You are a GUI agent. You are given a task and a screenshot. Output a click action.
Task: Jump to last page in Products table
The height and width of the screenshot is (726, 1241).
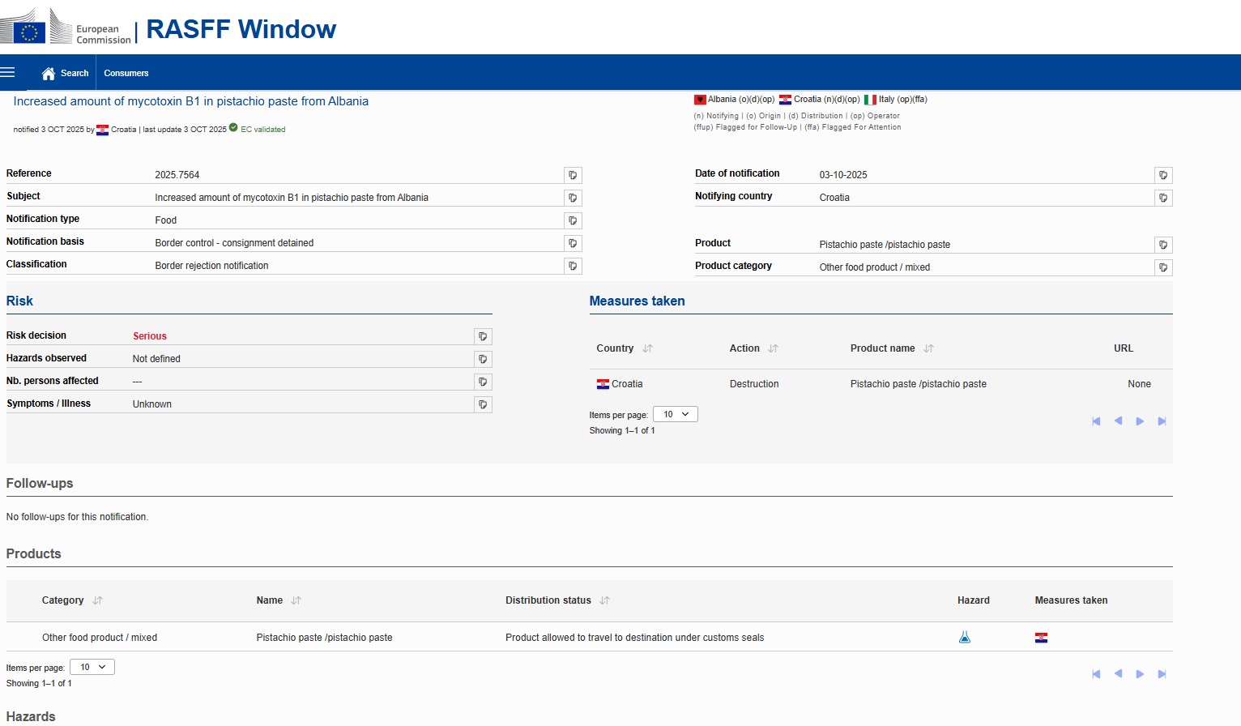(x=1162, y=674)
